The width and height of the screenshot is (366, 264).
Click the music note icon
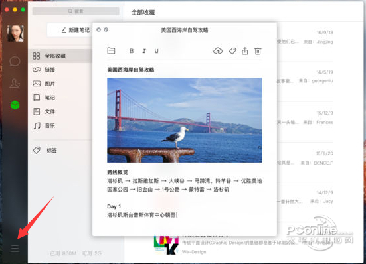pos(37,126)
